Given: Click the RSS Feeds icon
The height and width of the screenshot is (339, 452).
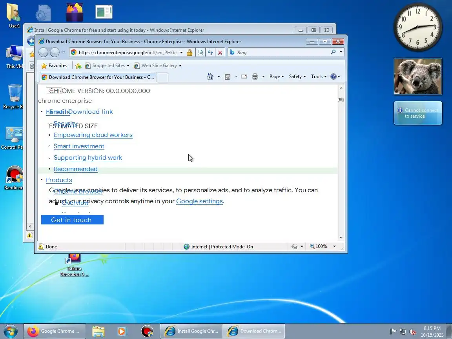Looking at the screenshot, I should pyautogui.click(x=228, y=77).
